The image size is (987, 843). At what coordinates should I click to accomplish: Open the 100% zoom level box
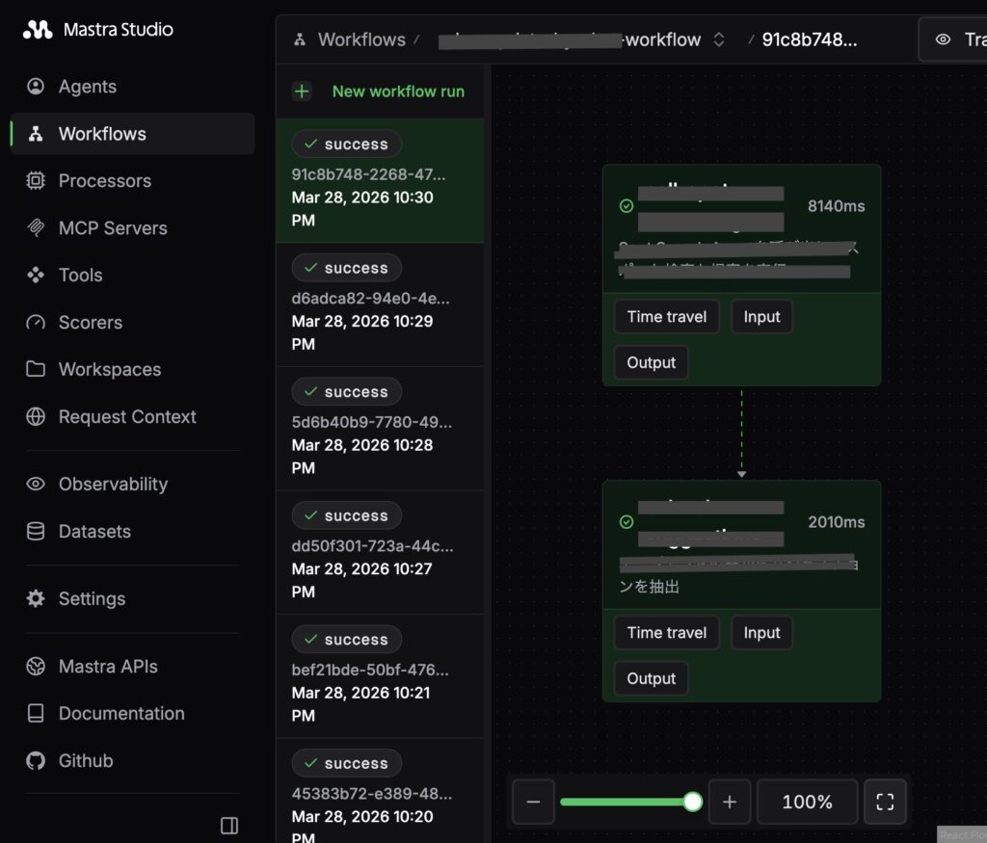coord(807,802)
